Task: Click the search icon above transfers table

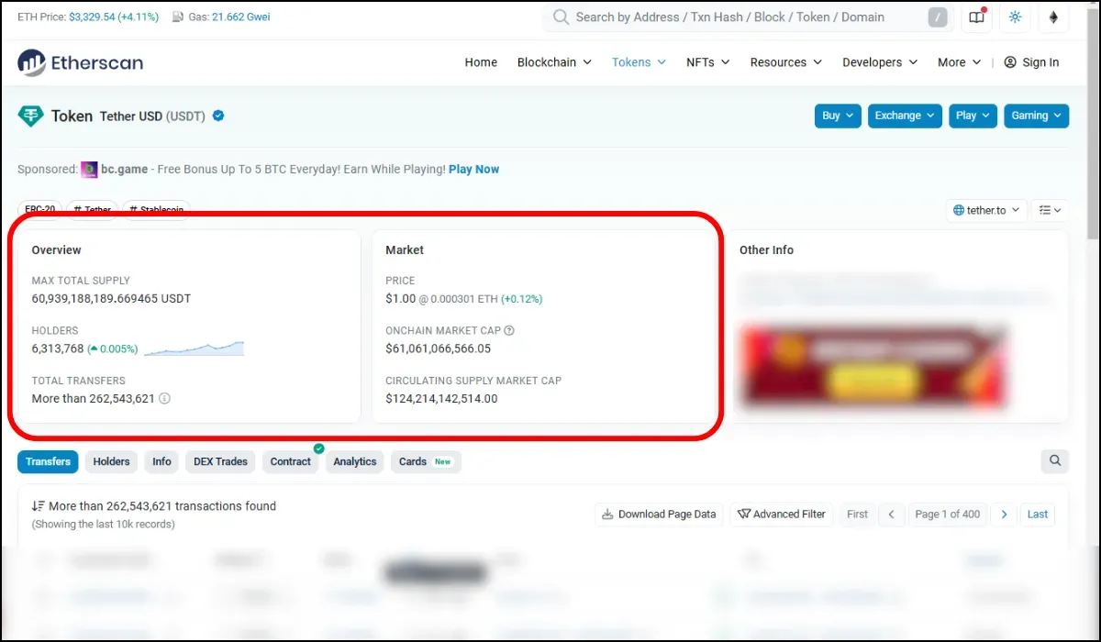Action: pos(1055,461)
